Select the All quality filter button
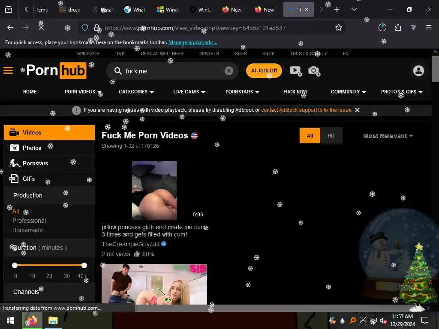439x329 pixels. tap(310, 136)
